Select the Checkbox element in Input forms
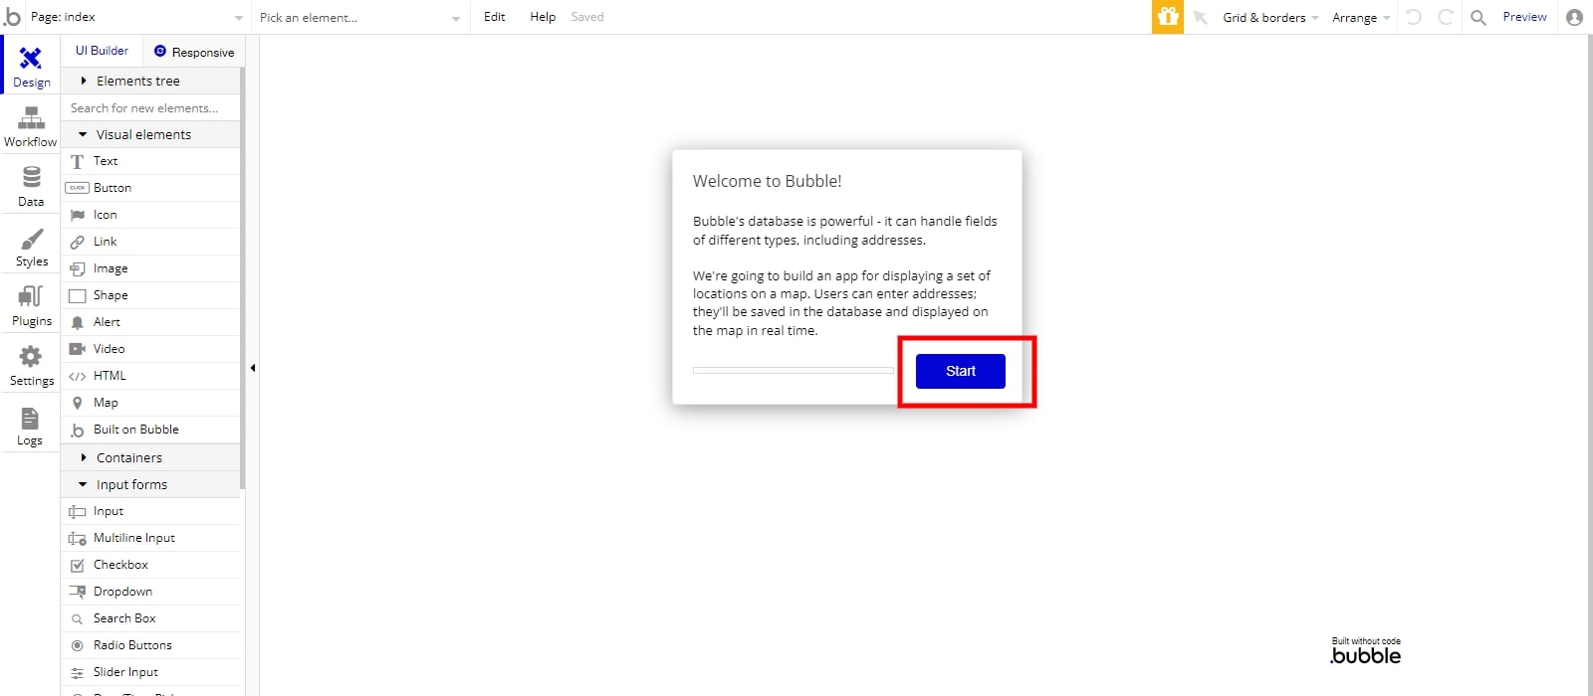Screen dimensions: 1593x696 click(120, 565)
